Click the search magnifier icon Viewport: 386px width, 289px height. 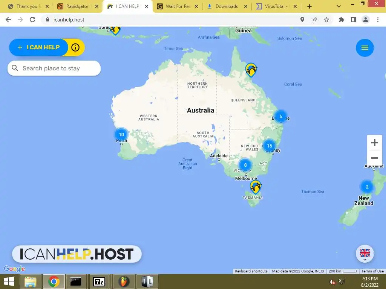click(x=15, y=68)
